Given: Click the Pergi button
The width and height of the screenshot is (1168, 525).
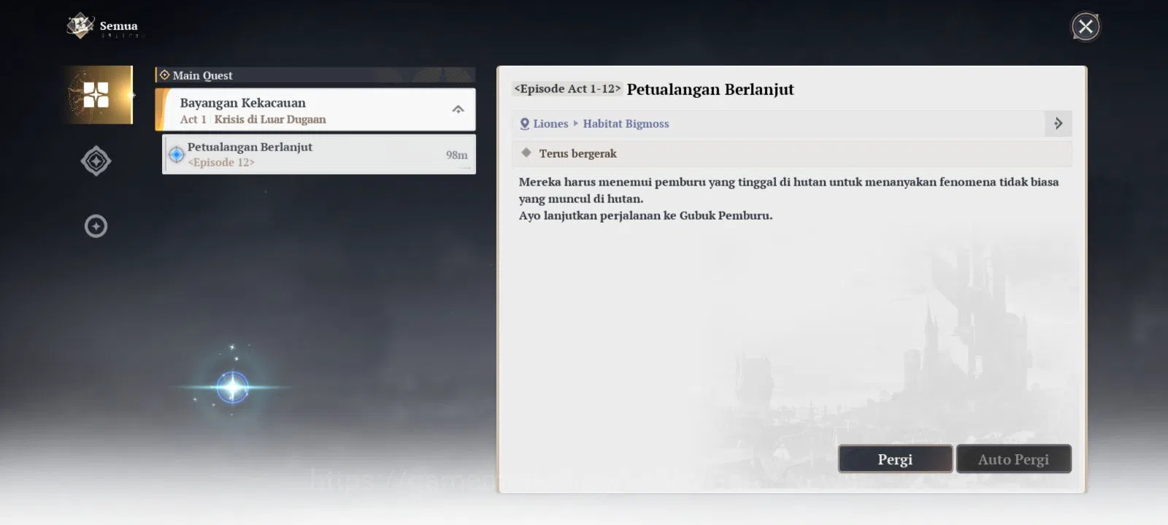Looking at the screenshot, I should point(895,459).
